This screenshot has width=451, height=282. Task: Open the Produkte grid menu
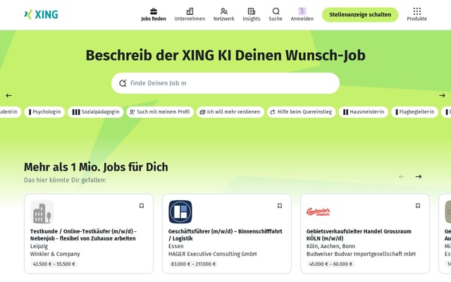click(416, 15)
